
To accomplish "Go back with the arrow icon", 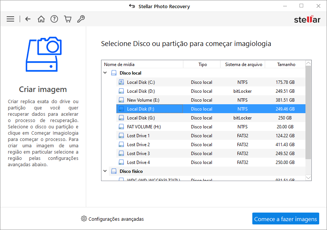I will (28, 19).
